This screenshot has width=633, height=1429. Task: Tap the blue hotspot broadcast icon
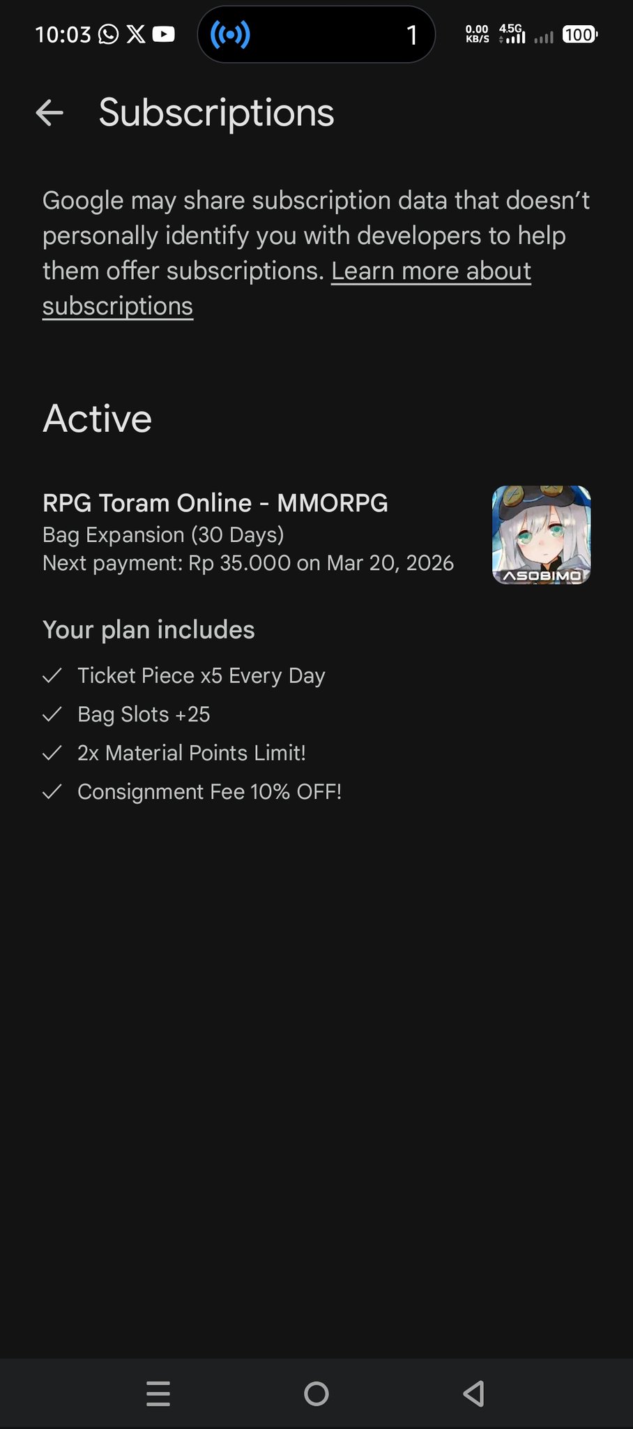[x=230, y=34]
